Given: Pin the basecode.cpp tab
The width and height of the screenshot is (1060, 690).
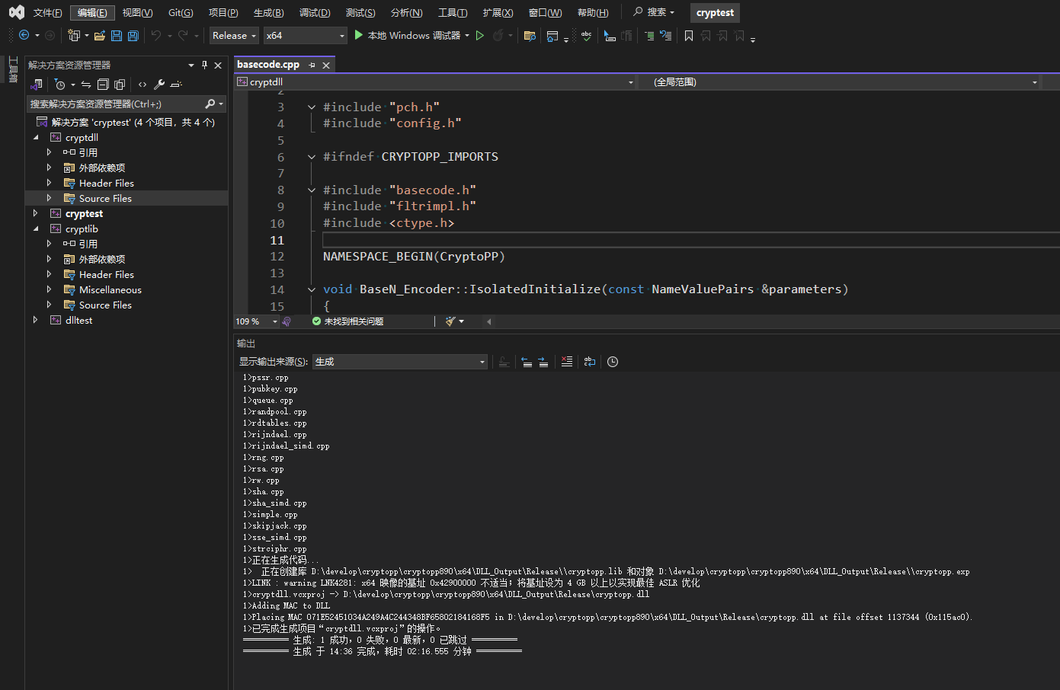Looking at the screenshot, I should 312,65.
